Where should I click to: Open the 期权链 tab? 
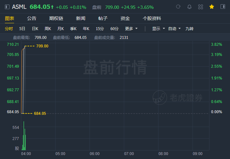tap(56, 18)
